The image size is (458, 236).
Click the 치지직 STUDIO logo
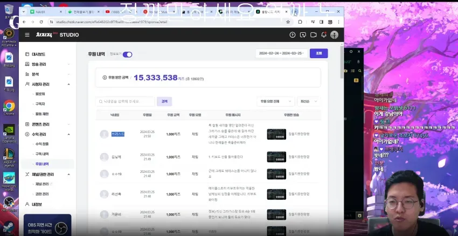[57, 35]
